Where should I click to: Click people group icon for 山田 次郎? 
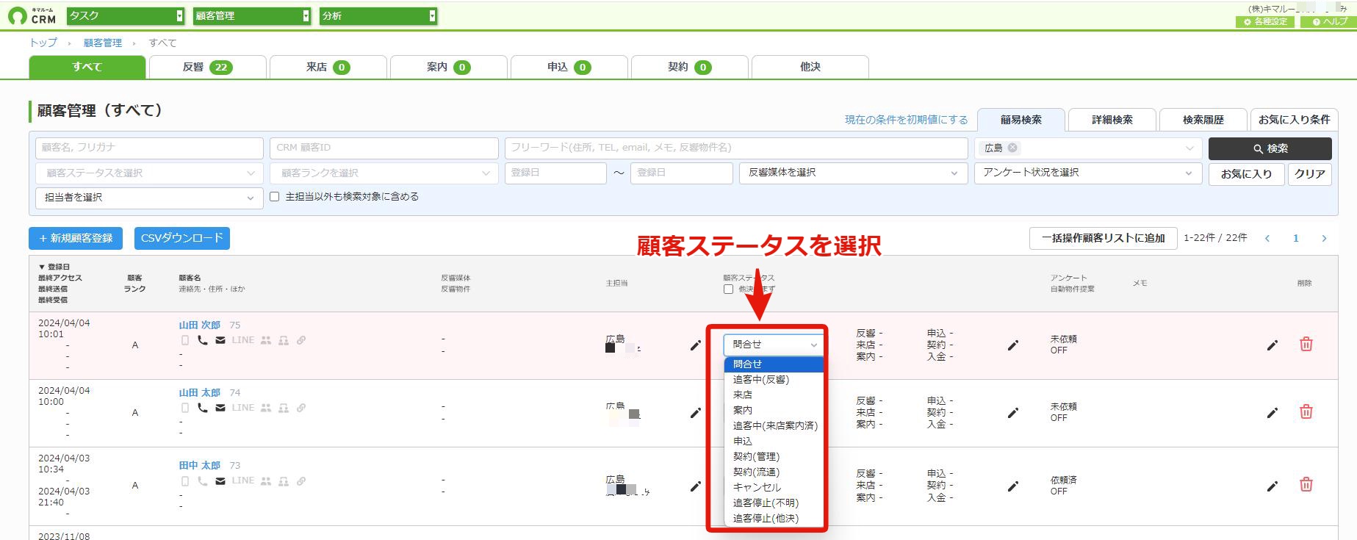click(266, 340)
